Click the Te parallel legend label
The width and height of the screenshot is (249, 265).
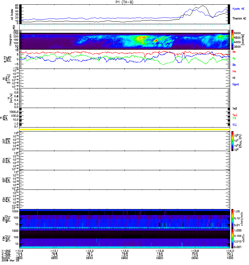(235, 109)
